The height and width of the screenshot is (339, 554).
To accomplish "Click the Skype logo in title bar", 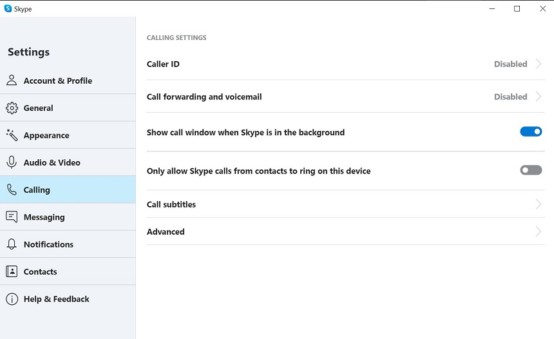I will click(x=8, y=8).
